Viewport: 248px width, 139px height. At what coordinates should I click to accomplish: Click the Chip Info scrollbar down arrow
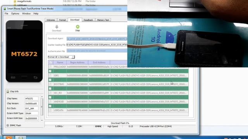42,120
